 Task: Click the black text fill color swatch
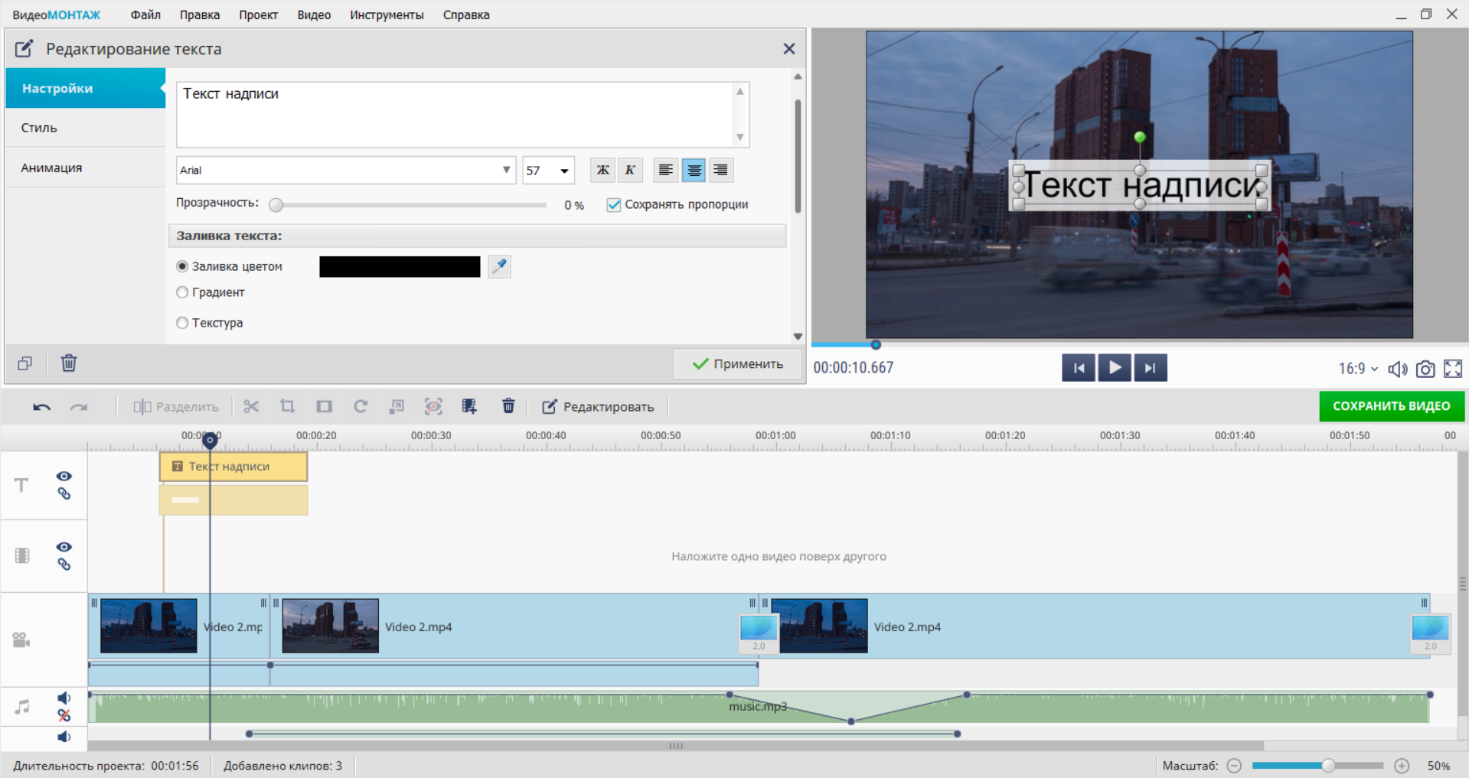[x=400, y=266]
